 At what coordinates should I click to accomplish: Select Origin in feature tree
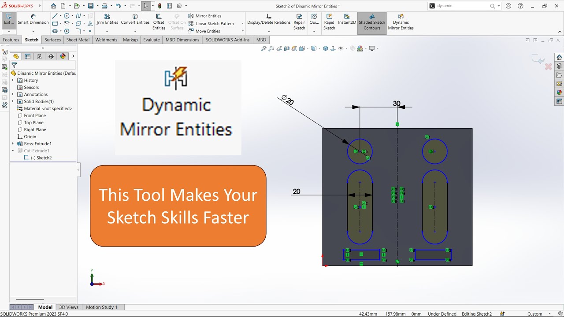(x=26, y=137)
